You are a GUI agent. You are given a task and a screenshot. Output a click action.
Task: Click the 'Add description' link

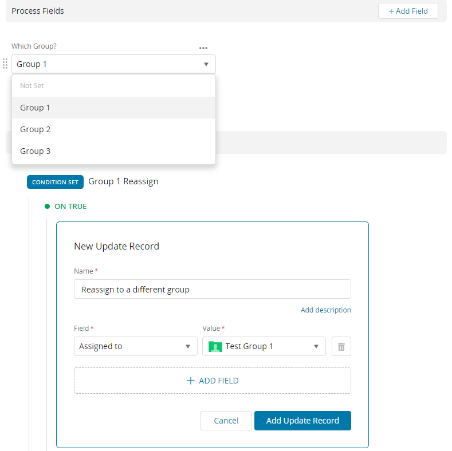click(325, 310)
